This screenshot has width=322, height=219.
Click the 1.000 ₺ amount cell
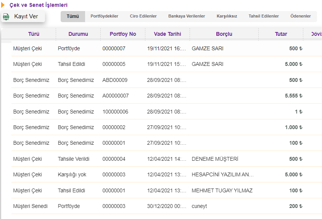click(293, 127)
